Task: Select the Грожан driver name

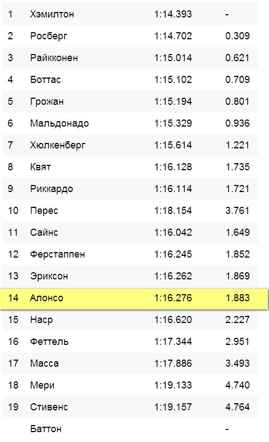Action: coord(47,101)
